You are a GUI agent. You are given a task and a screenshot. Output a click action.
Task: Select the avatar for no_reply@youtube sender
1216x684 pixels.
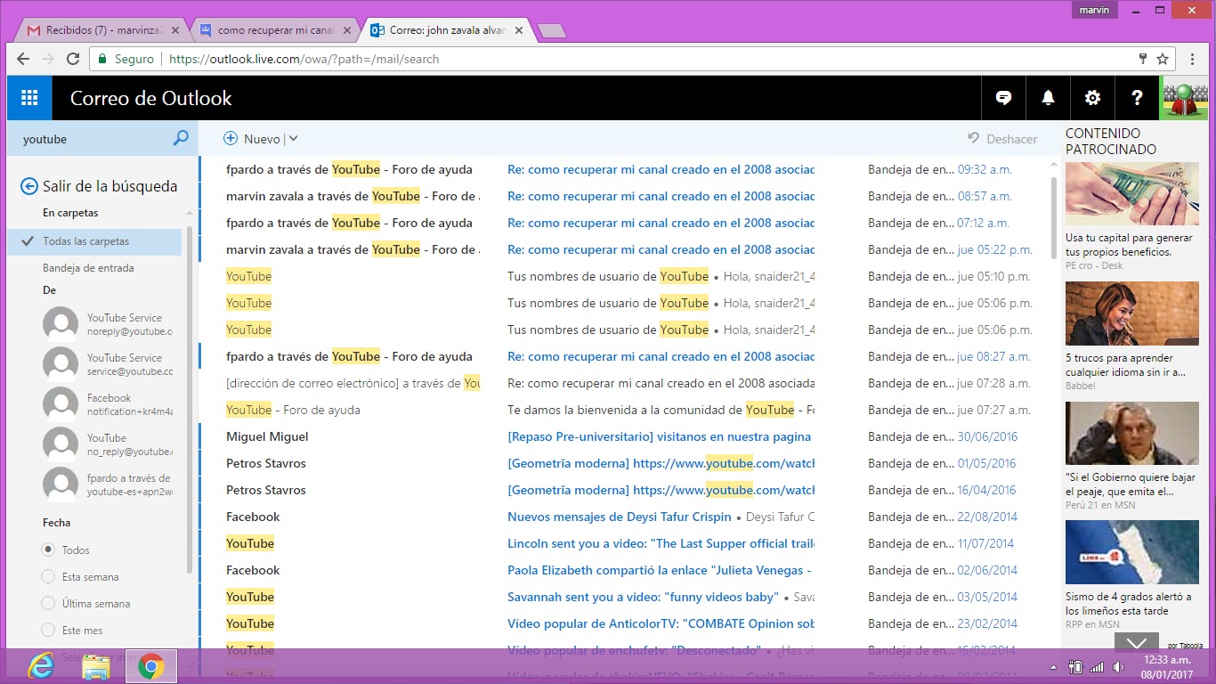[61, 444]
